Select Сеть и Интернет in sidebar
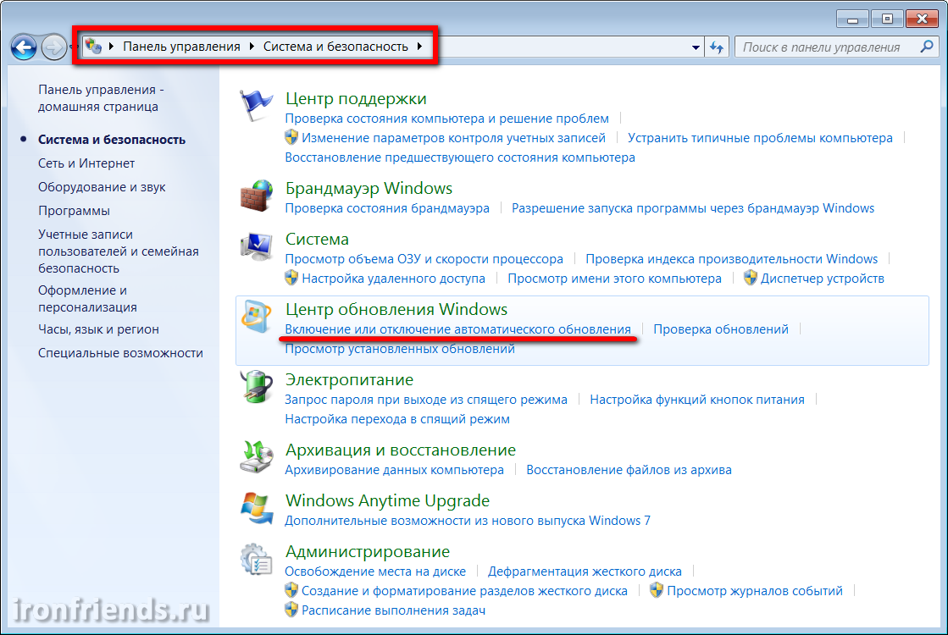948x635 pixels. 86,163
